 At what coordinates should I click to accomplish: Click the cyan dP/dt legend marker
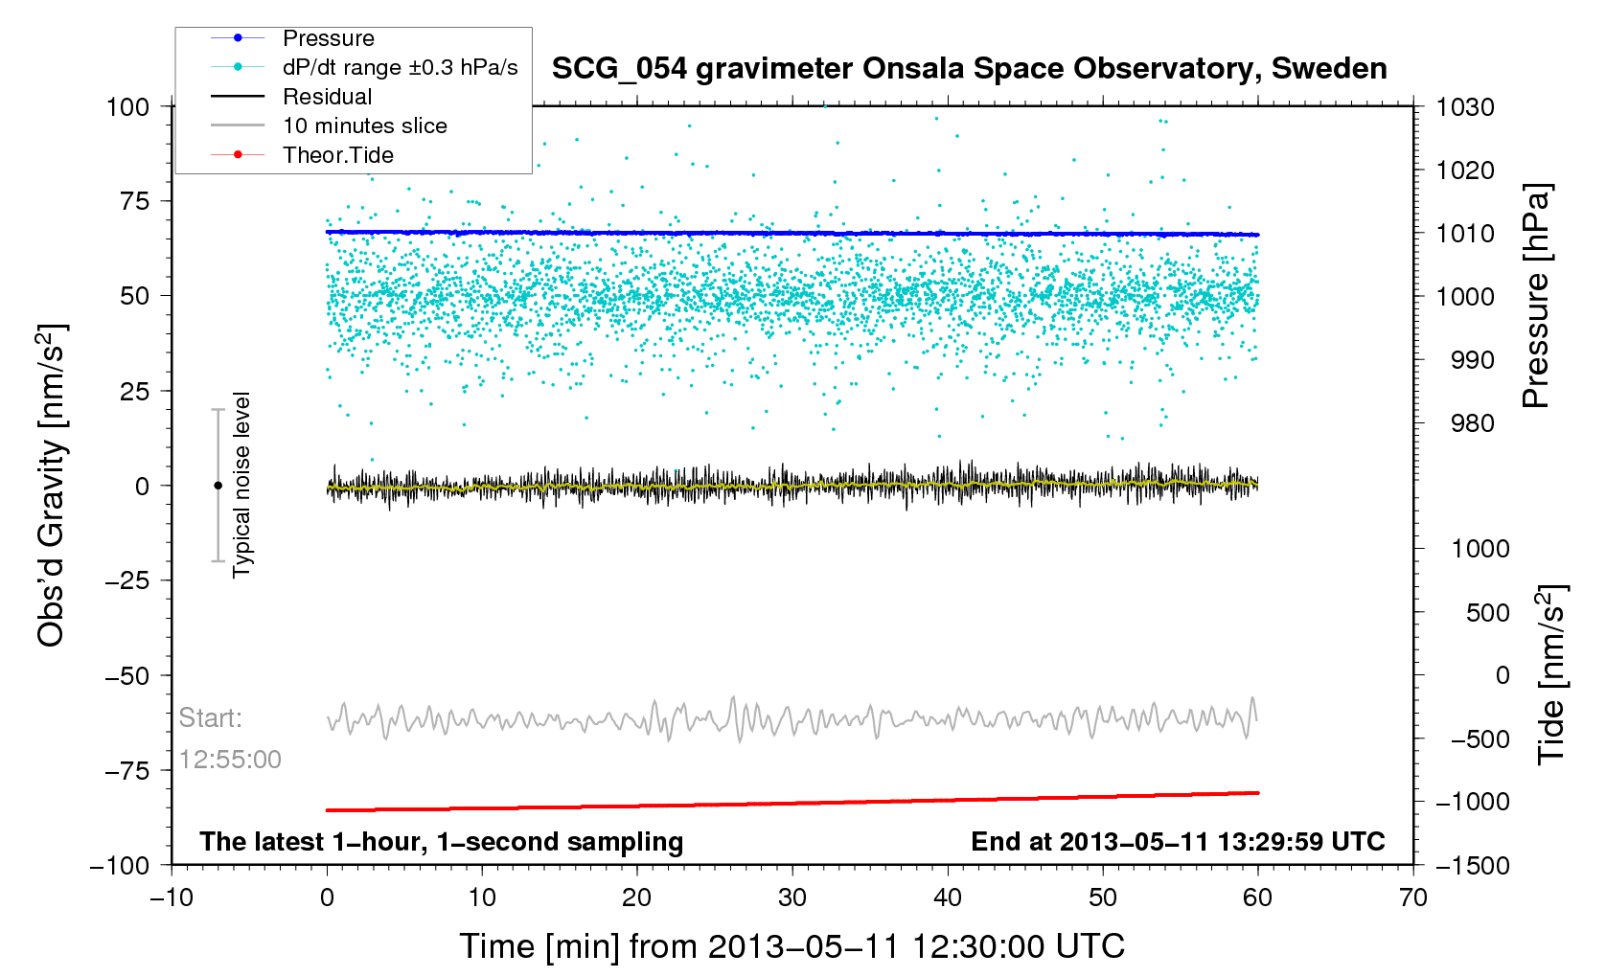(x=238, y=67)
